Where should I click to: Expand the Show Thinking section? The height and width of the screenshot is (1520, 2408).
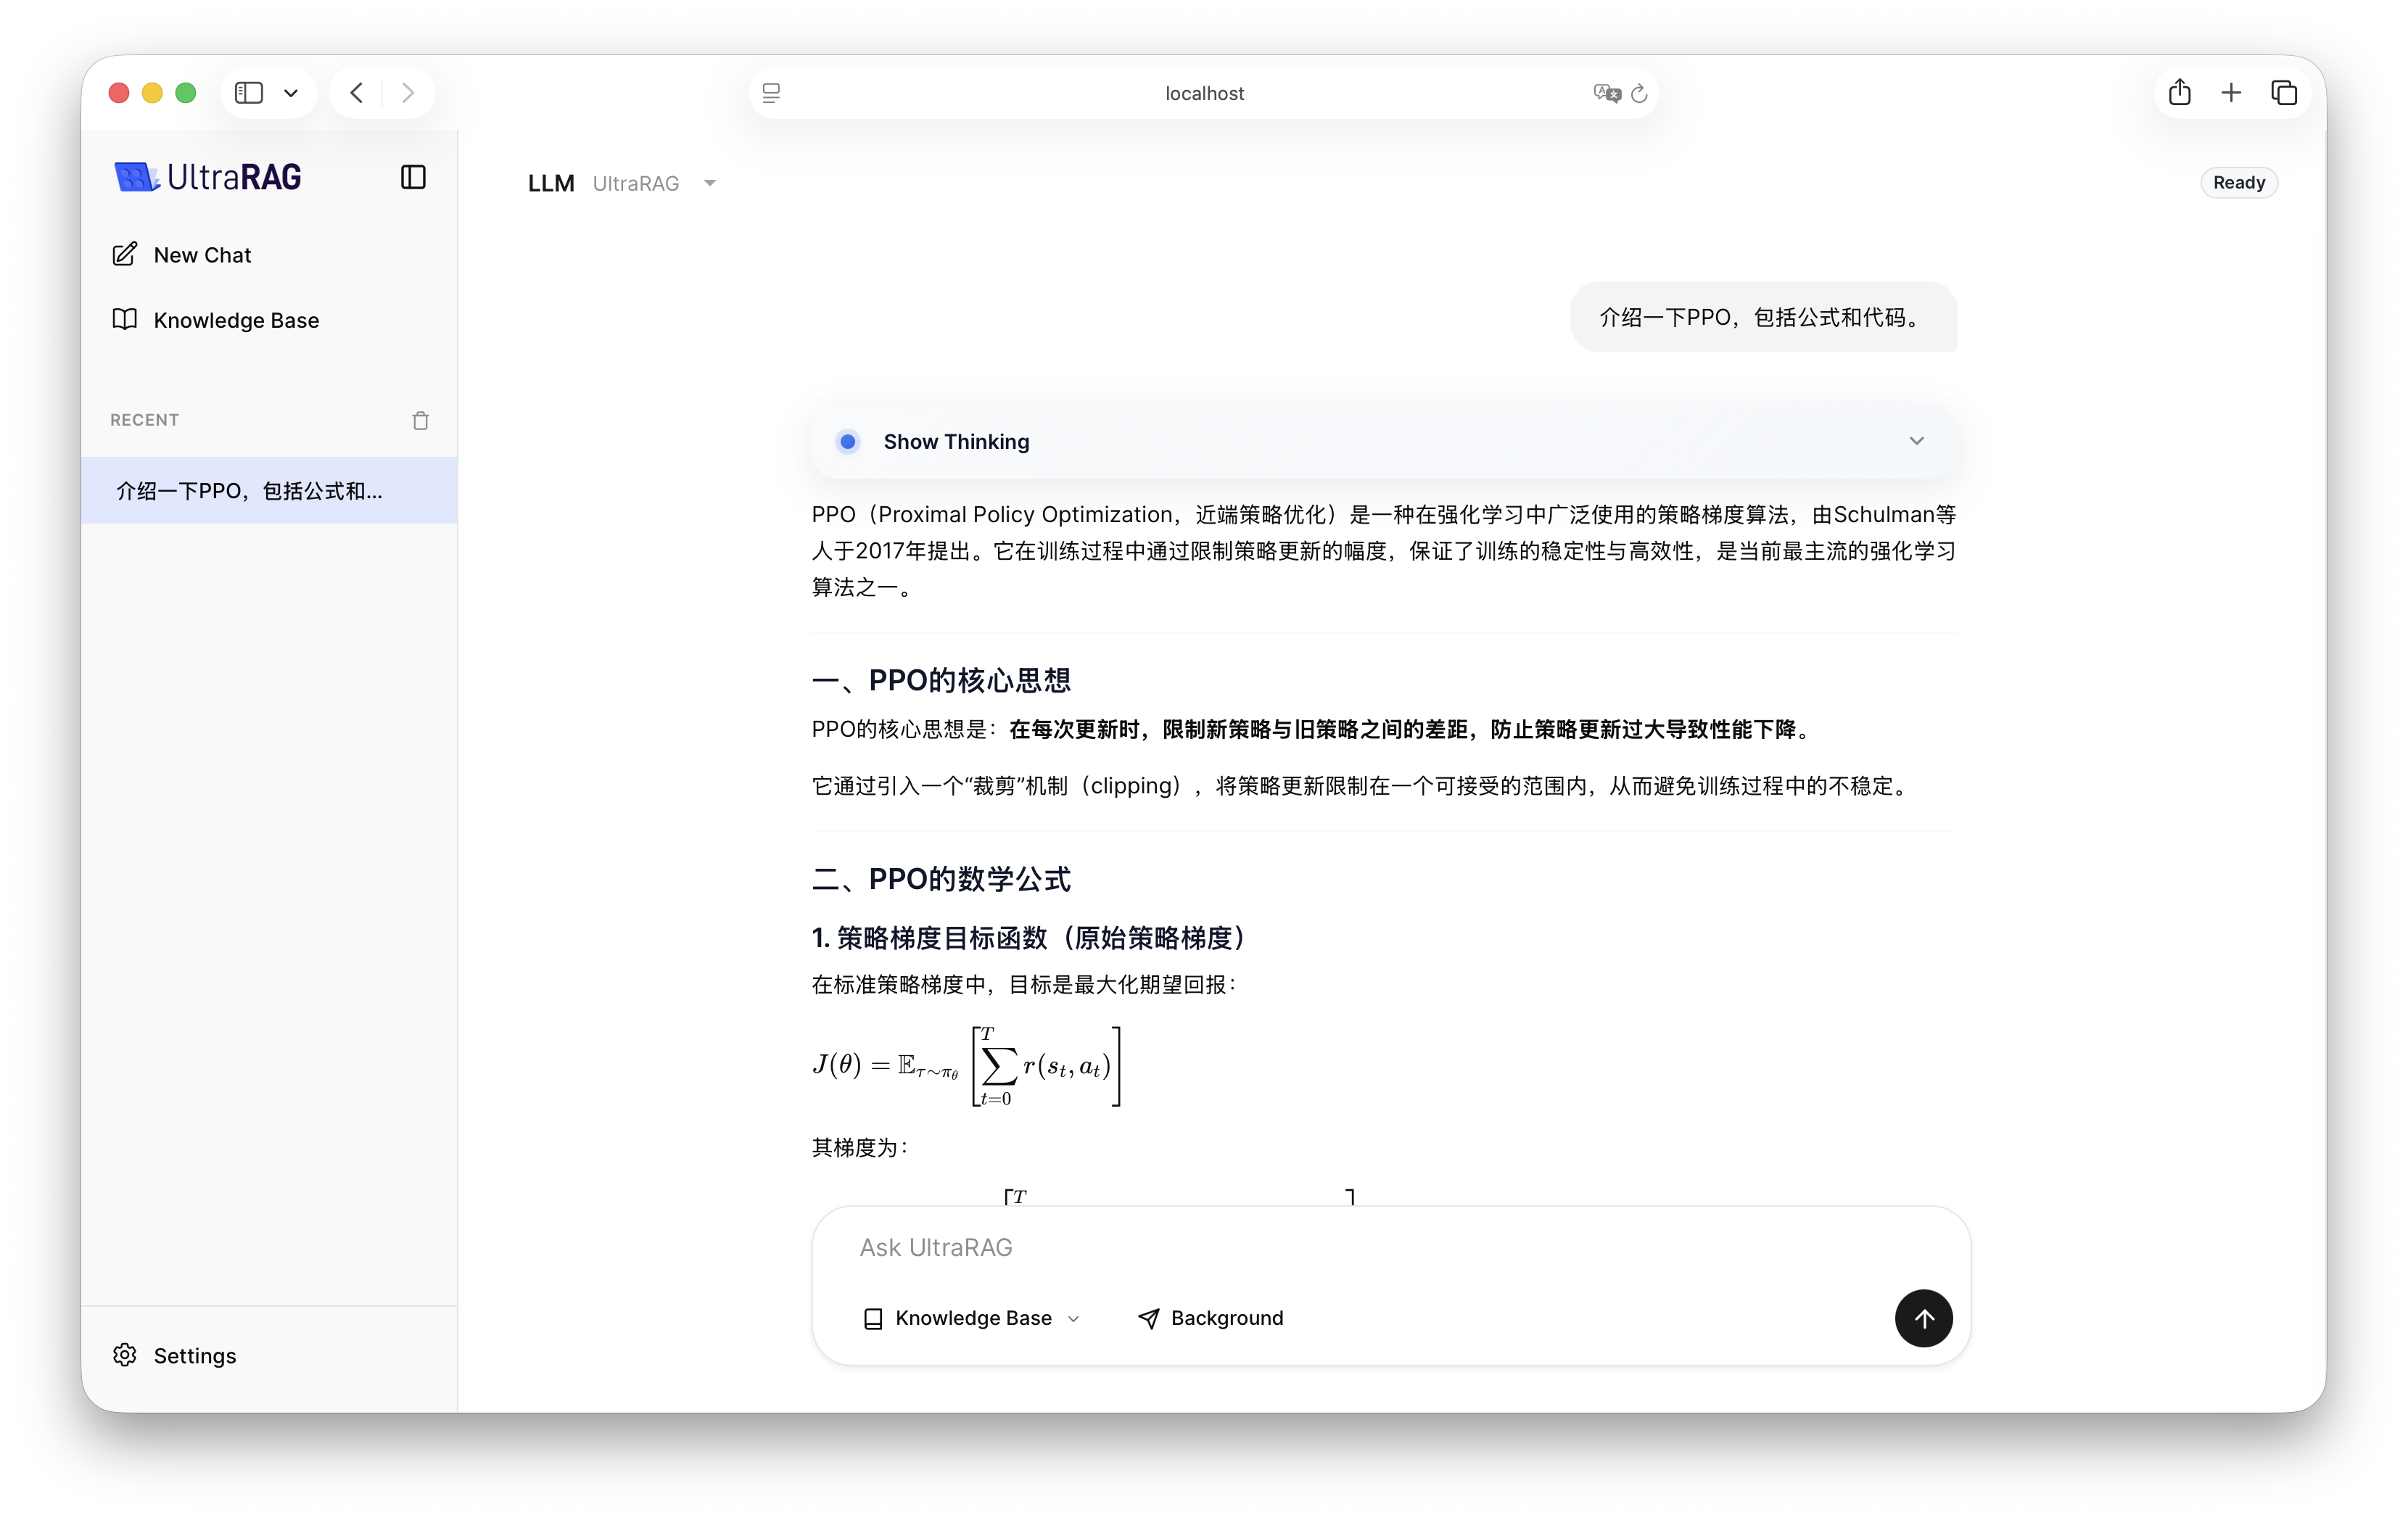[x=1915, y=441]
